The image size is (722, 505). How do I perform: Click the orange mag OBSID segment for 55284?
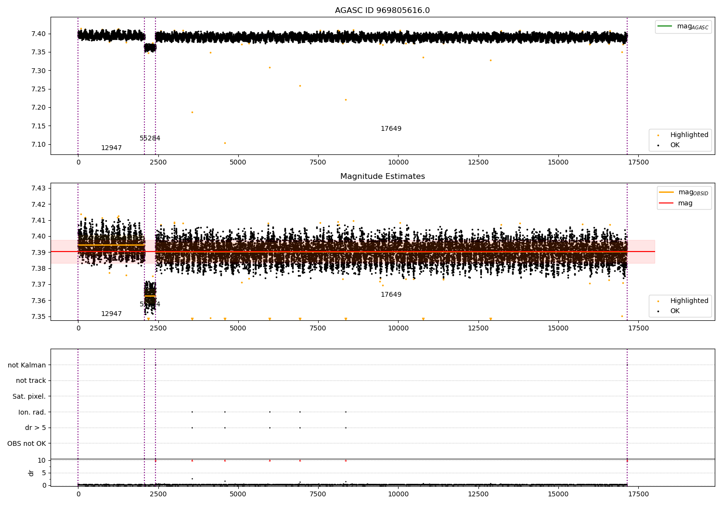pos(150,296)
